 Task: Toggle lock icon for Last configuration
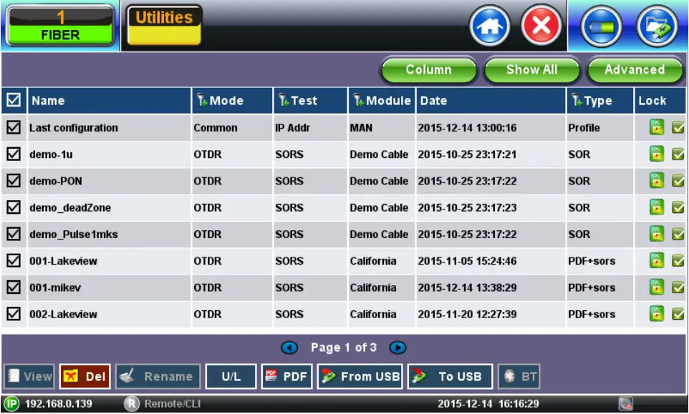(657, 127)
